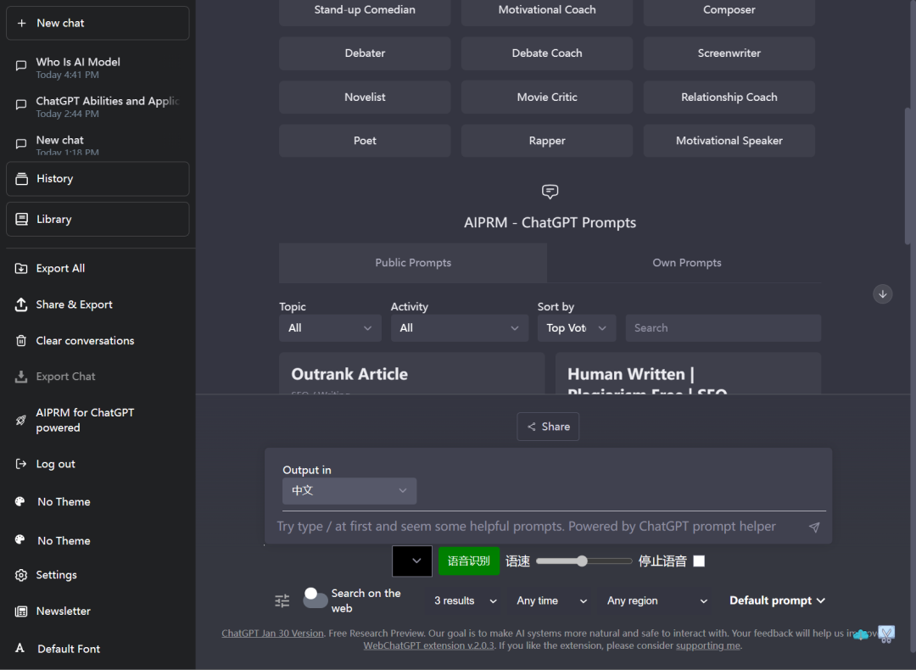Screen dimensions: 916x670
Task: Click the send paper-plane icon
Action: [814, 527]
